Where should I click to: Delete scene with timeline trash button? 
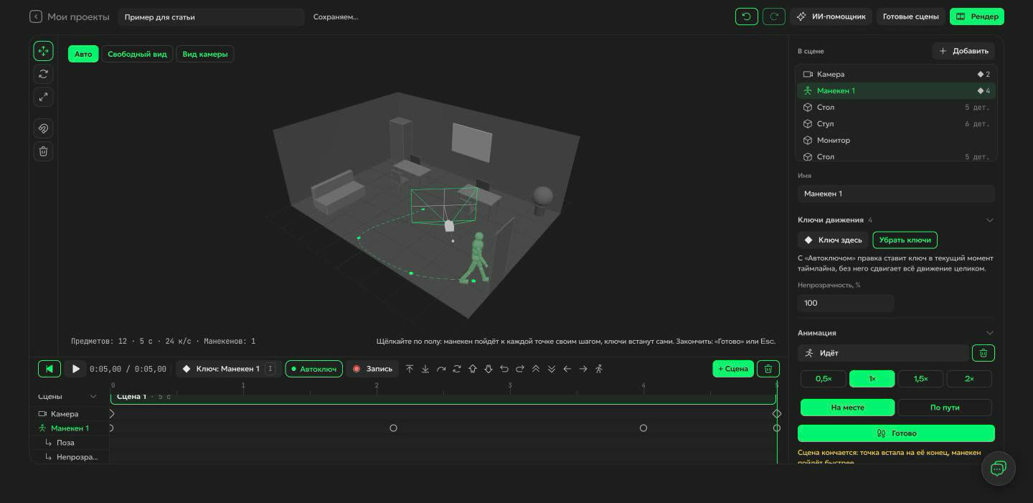click(768, 369)
